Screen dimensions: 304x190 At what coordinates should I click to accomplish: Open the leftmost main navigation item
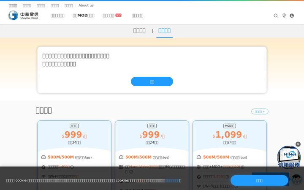click(x=57, y=16)
